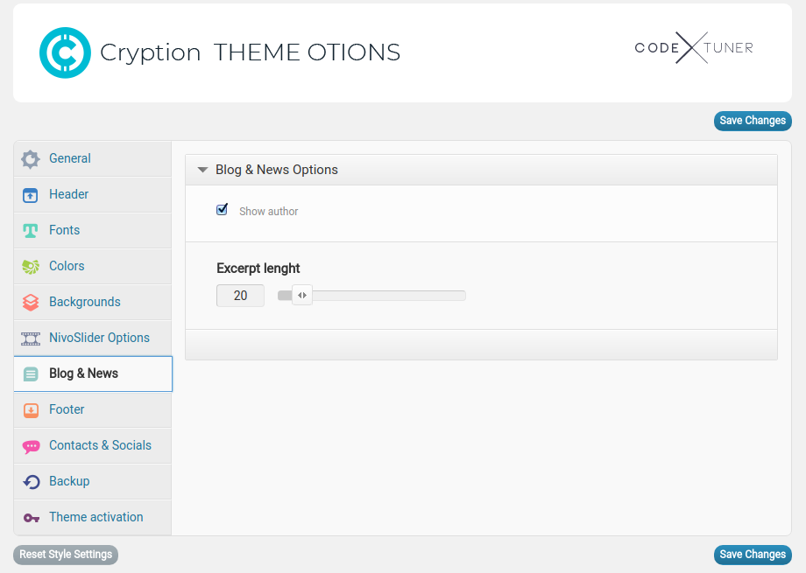This screenshot has height=573, width=806.
Task: Switch to the Theme activation tab
Action: pyautogui.click(x=95, y=517)
